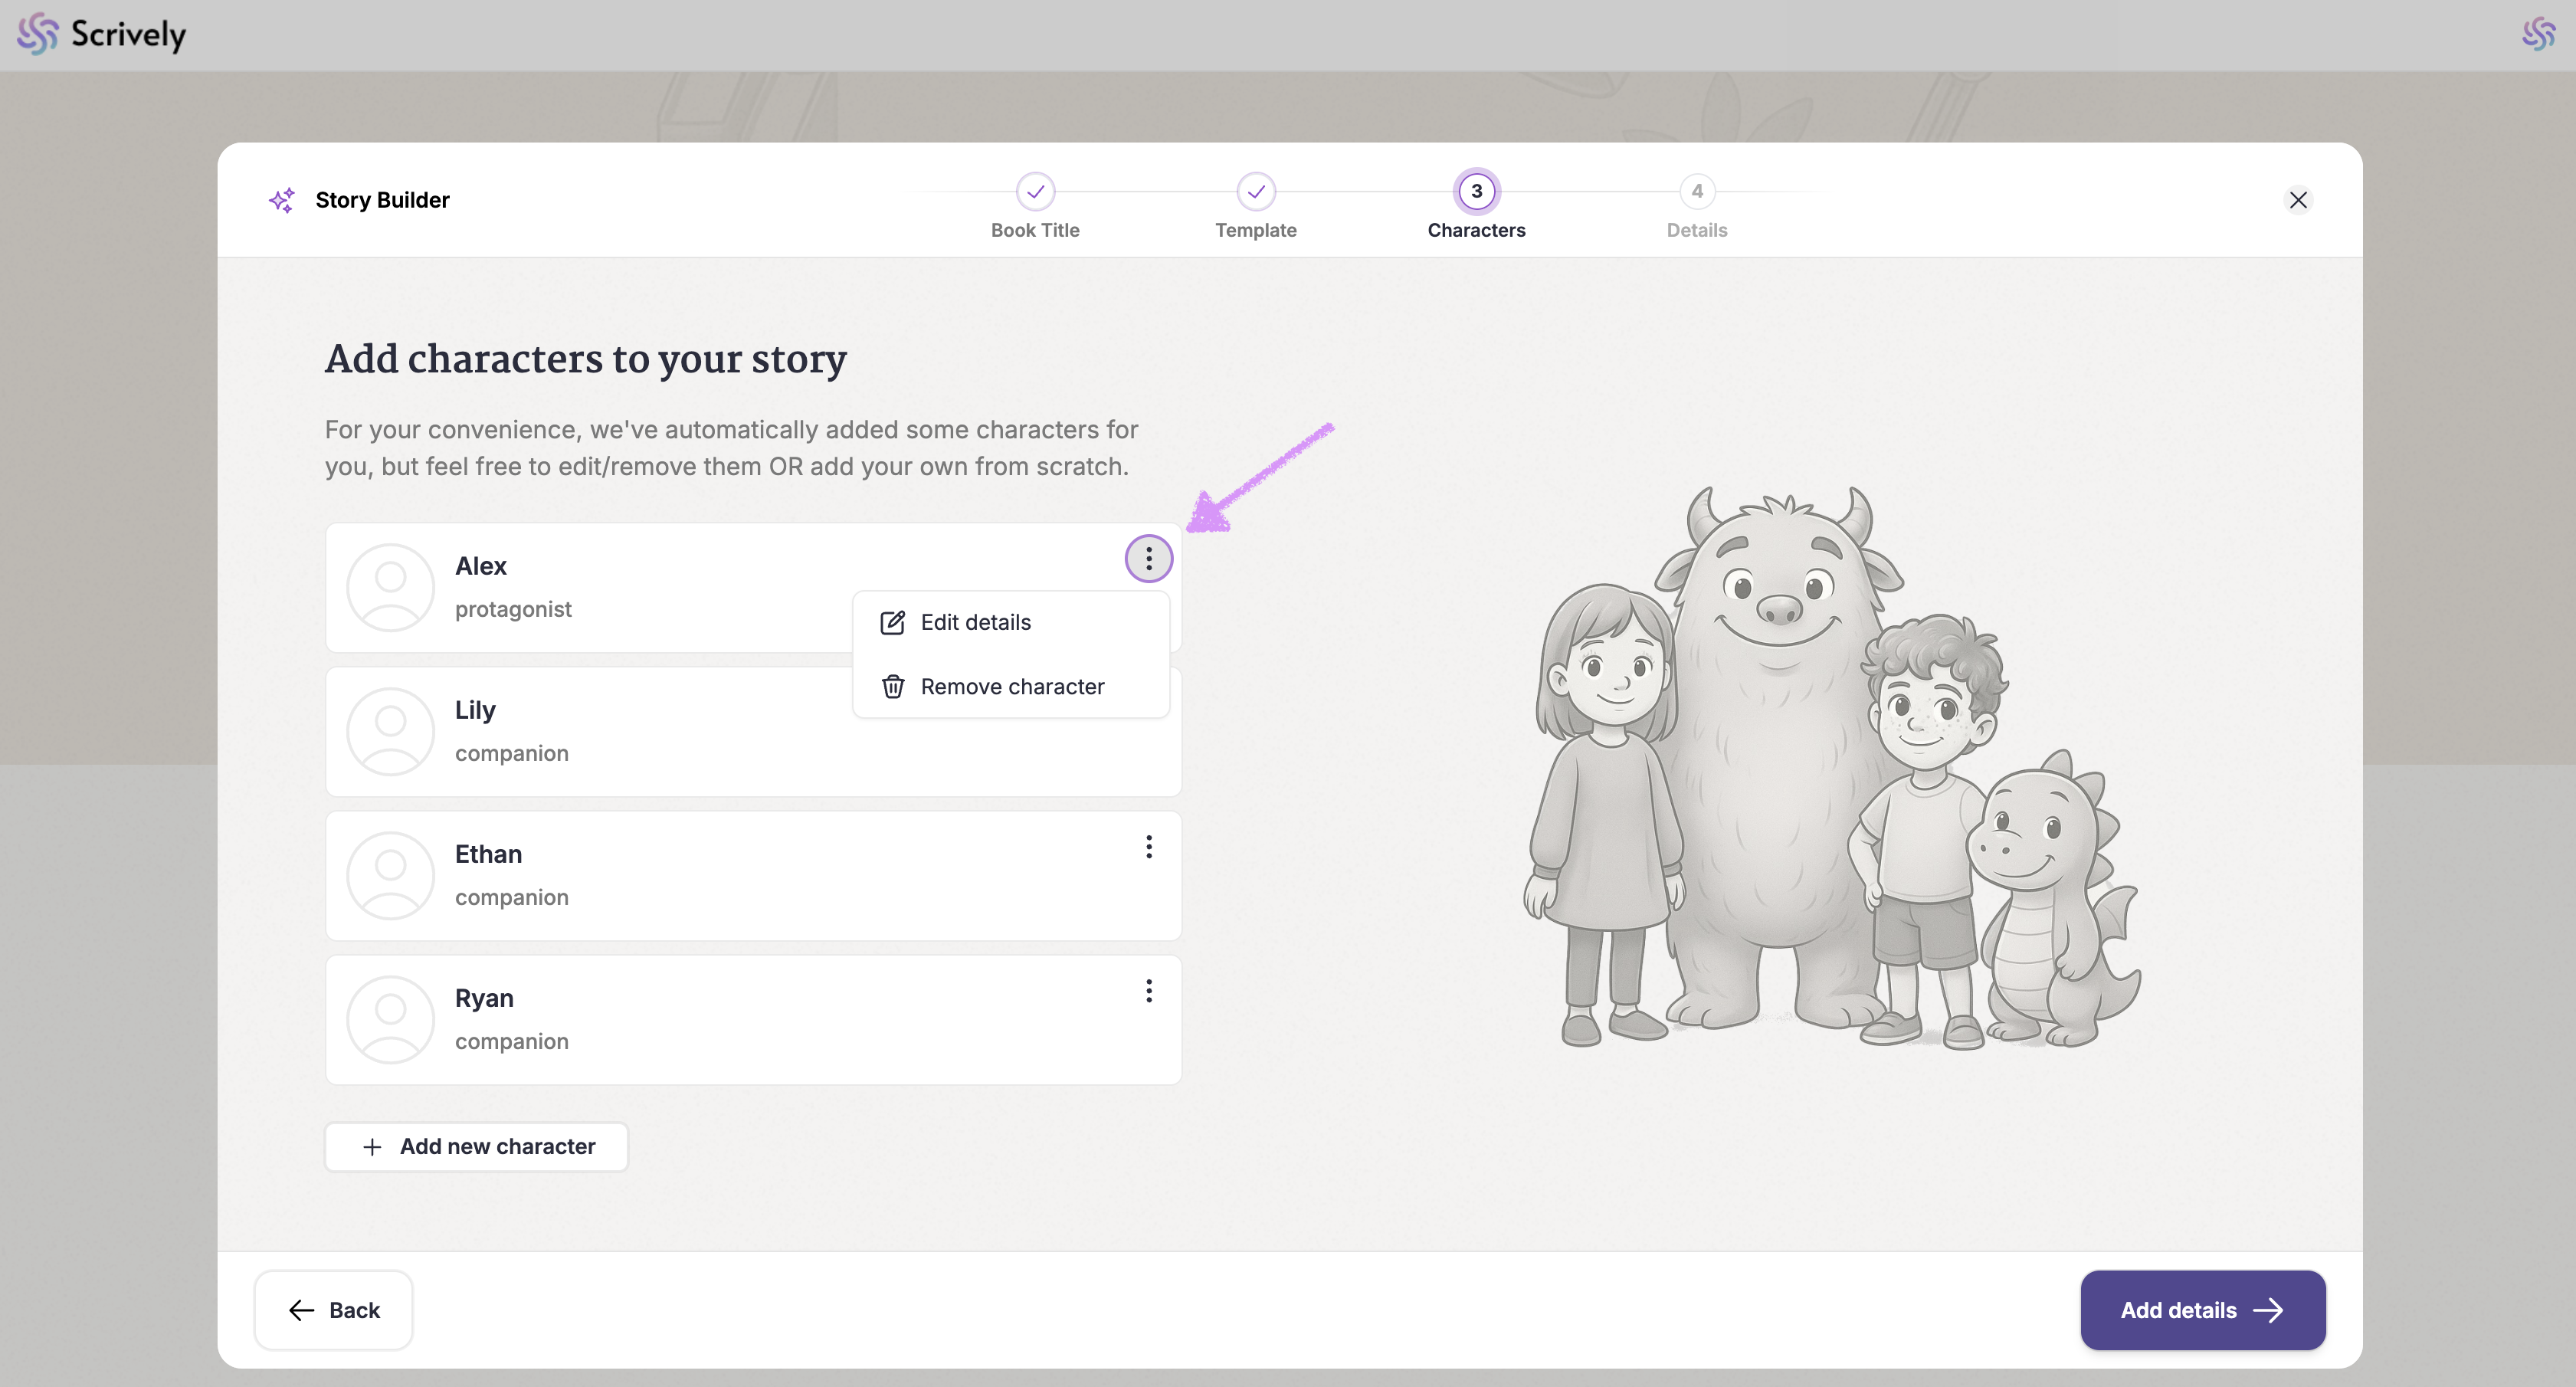Click the Scrively logo top left
The width and height of the screenshot is (2576, 1387).
[101, 35]
